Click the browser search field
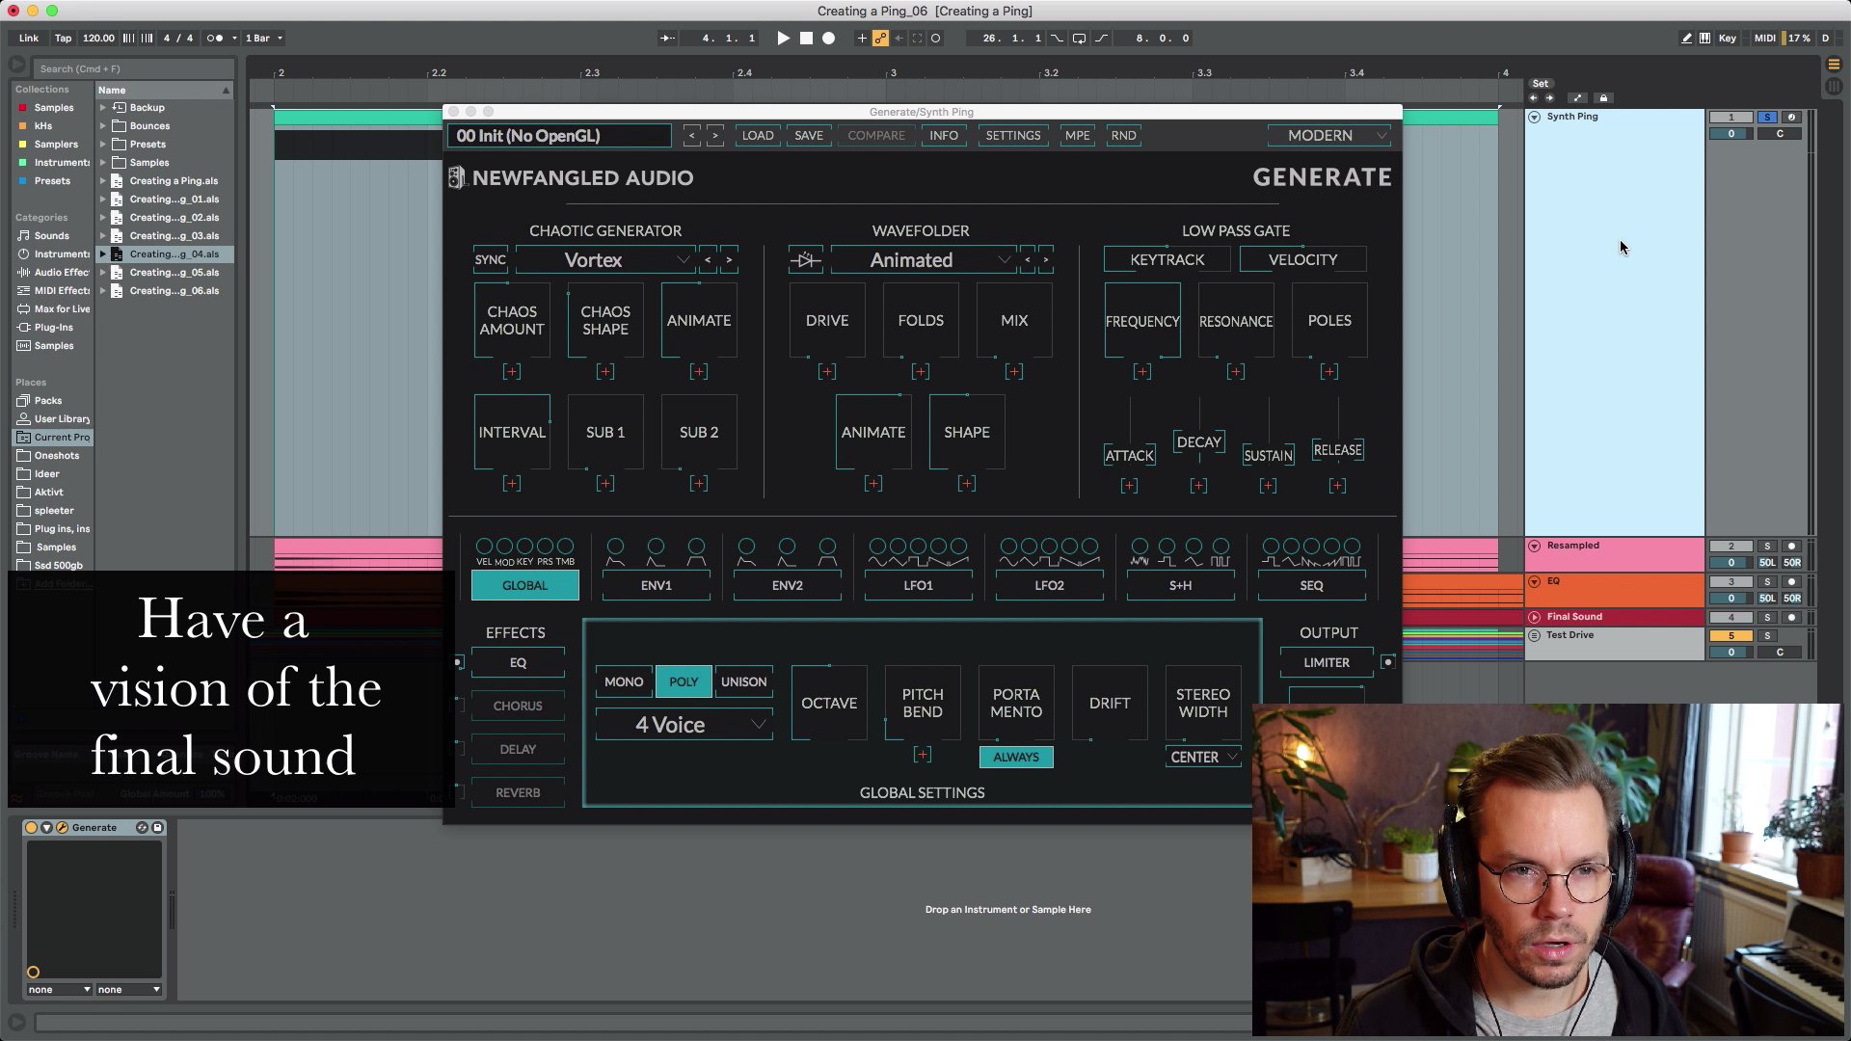This screenshot has height=1041, width=1851. (133, 68)
